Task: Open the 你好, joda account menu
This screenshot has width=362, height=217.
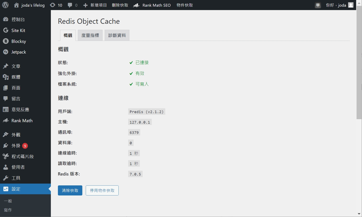Action: 336,5
